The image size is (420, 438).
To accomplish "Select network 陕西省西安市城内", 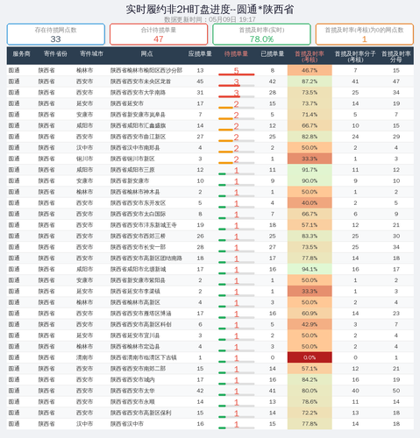I will click(132, 379).
